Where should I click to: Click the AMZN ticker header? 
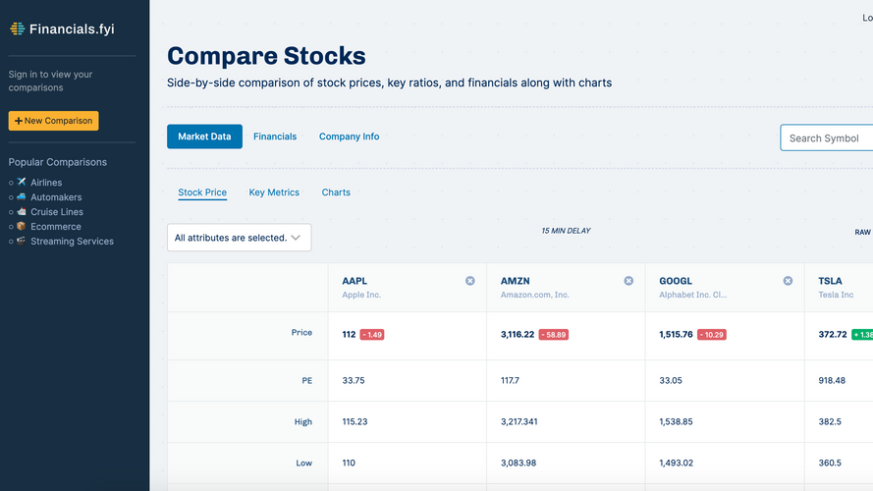(x=515, y=281)
